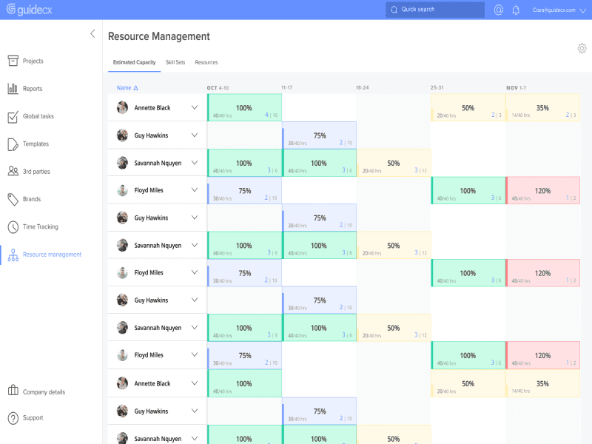Click inside the Quick search field
This screenshot has height=444, width=592.
(x=435, y=10)
